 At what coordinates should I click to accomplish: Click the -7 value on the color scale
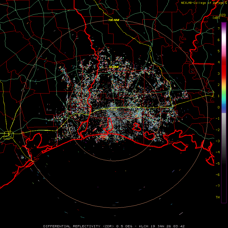tap(218, 186)
